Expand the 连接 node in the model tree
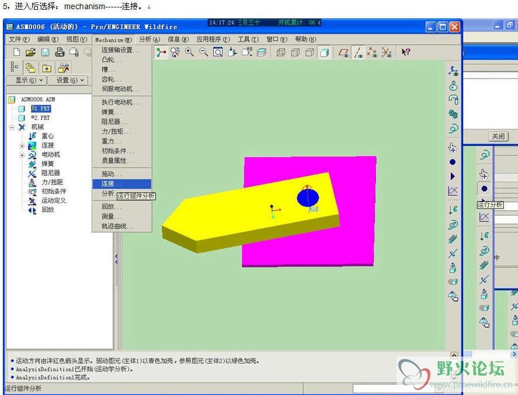518x395 pixels. [x=22, y=146]
